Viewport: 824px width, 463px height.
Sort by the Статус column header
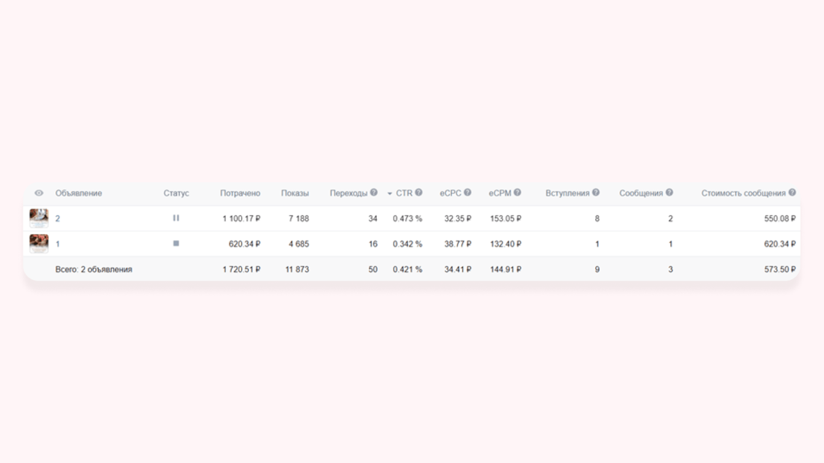176,193
